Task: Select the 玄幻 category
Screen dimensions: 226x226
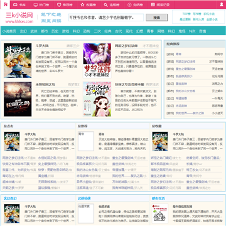Action: click(23, 31)
